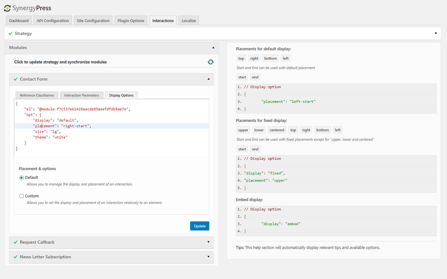Expand the Request Callback section arrow
The image size is (447, 279).
[208, 242]
